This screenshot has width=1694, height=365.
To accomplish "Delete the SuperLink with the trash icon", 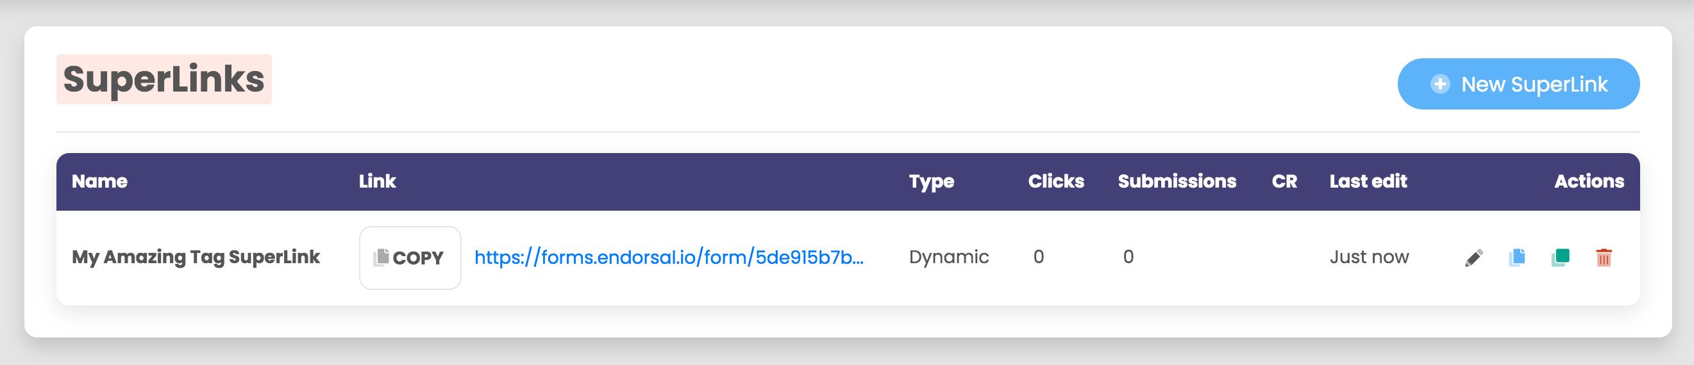I will [1604, 257].
